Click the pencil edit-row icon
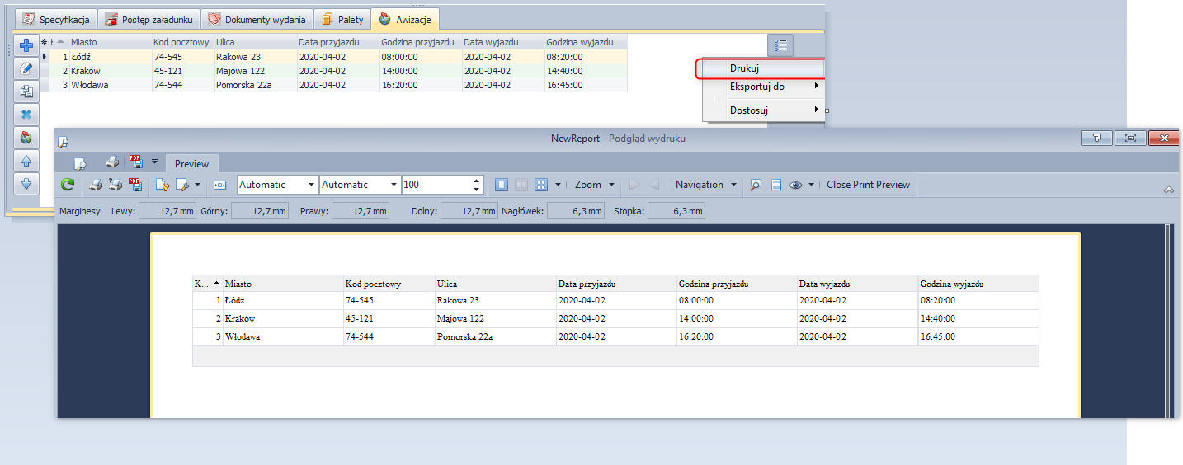The height and width of the screenshot is (465, 1183). (x=26, y=69)
